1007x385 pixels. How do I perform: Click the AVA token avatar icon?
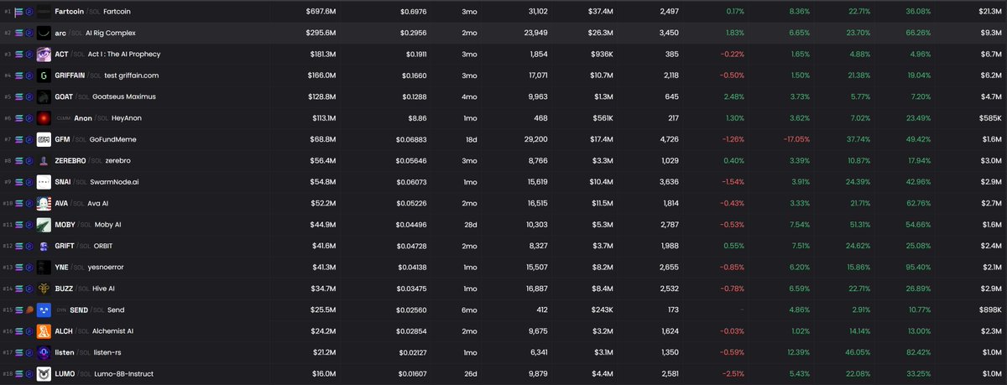coord(43,204)
